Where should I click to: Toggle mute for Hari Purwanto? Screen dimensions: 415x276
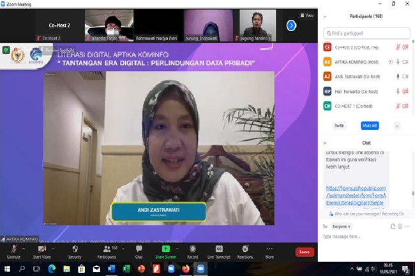click(x=398, y=91)
